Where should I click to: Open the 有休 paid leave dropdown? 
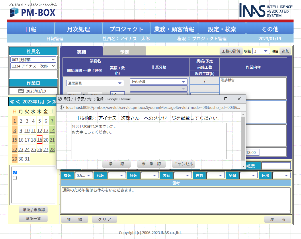(83, 176)
